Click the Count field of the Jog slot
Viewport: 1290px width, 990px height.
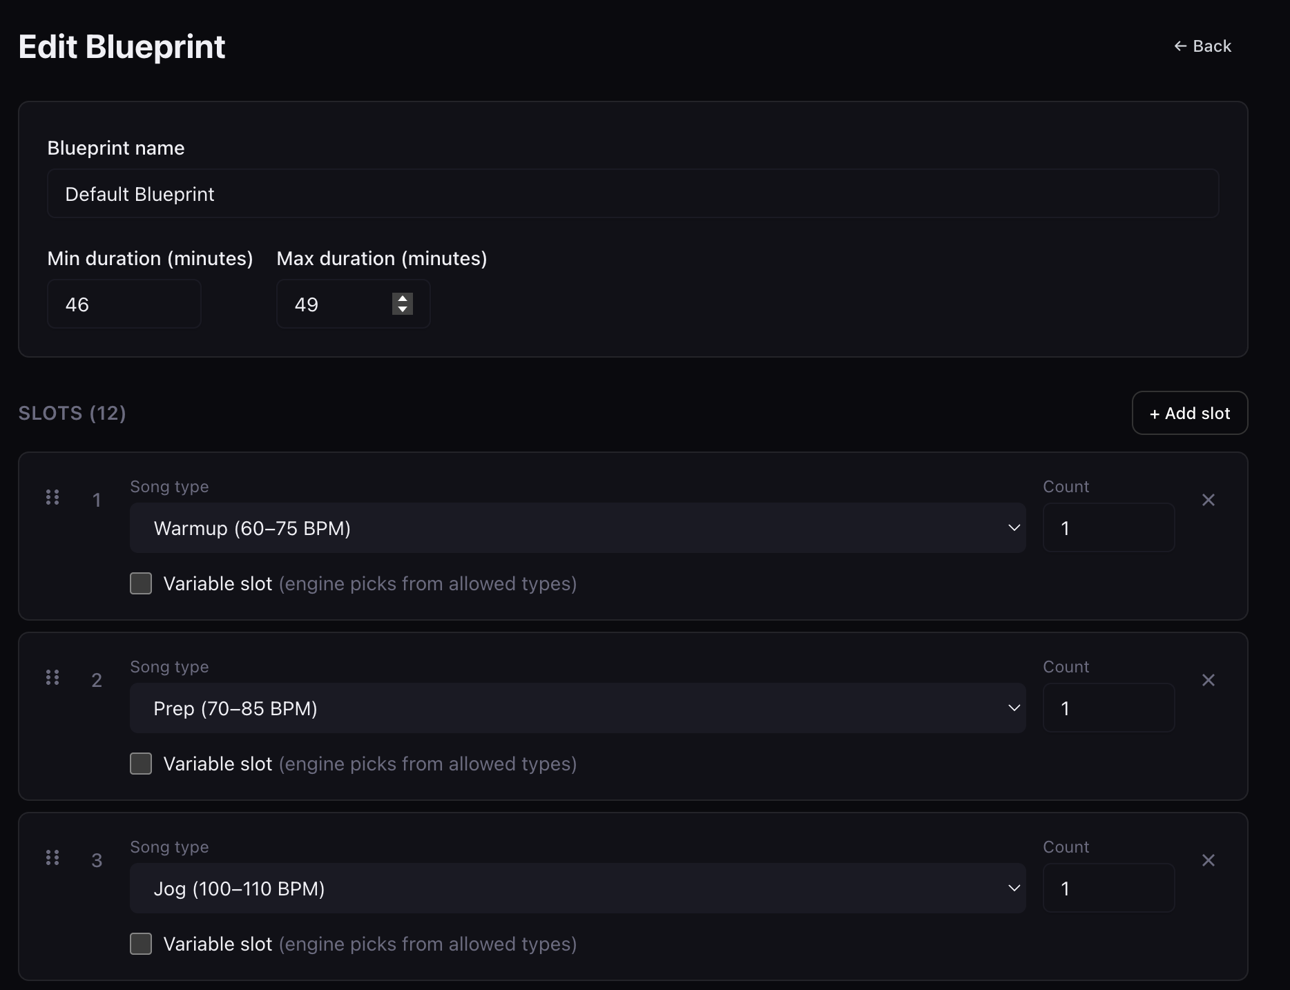tap(1108, 889)
